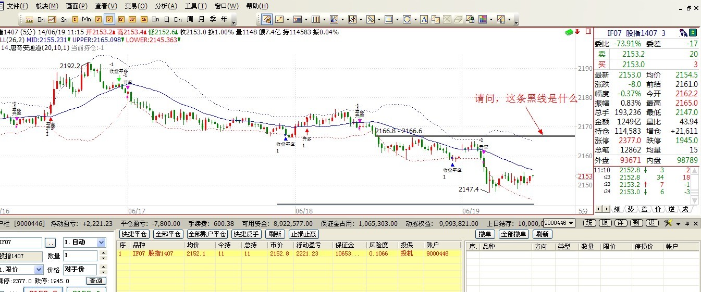
Task: Open the color grid dropdown arrow
Action: tap(491, 20)
